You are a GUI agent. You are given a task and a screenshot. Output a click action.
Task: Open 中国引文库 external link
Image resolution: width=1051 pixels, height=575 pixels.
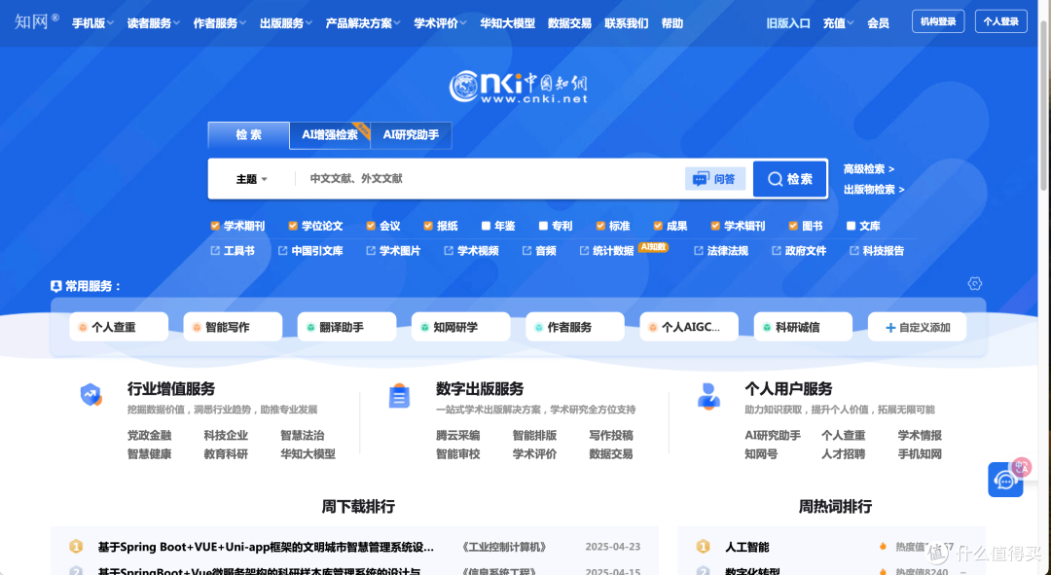pos(310,251)
